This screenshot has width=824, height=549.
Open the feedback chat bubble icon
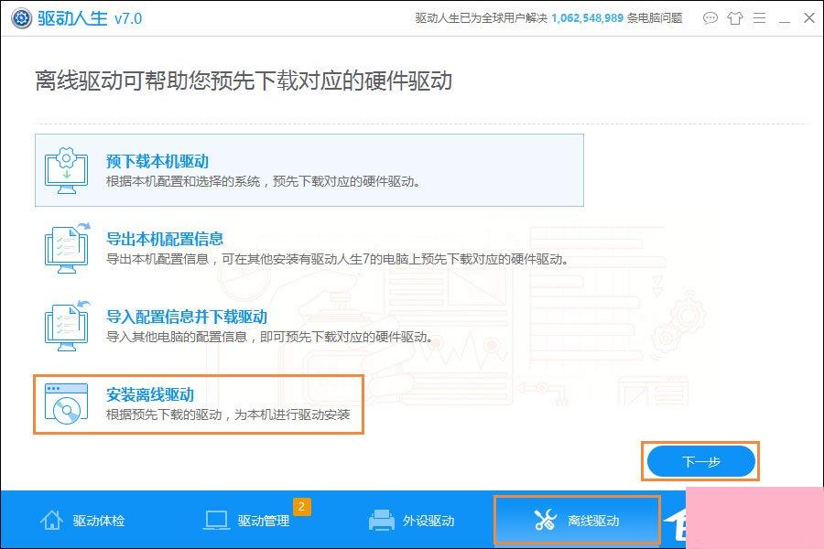[710, 18]
